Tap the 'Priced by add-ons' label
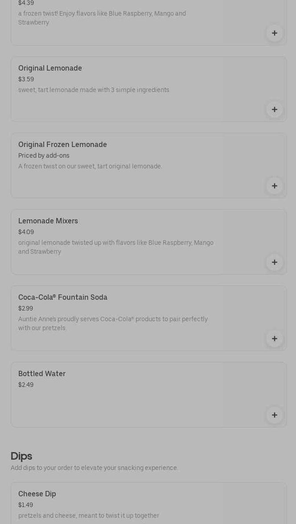This screenshot has height=524, width=296. 44,156
